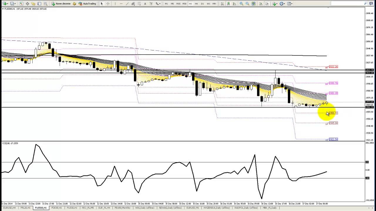This screenshot has width=376, height=211.
Task: Switch to D1 timeframe
Action: click(x=202, y=4)
